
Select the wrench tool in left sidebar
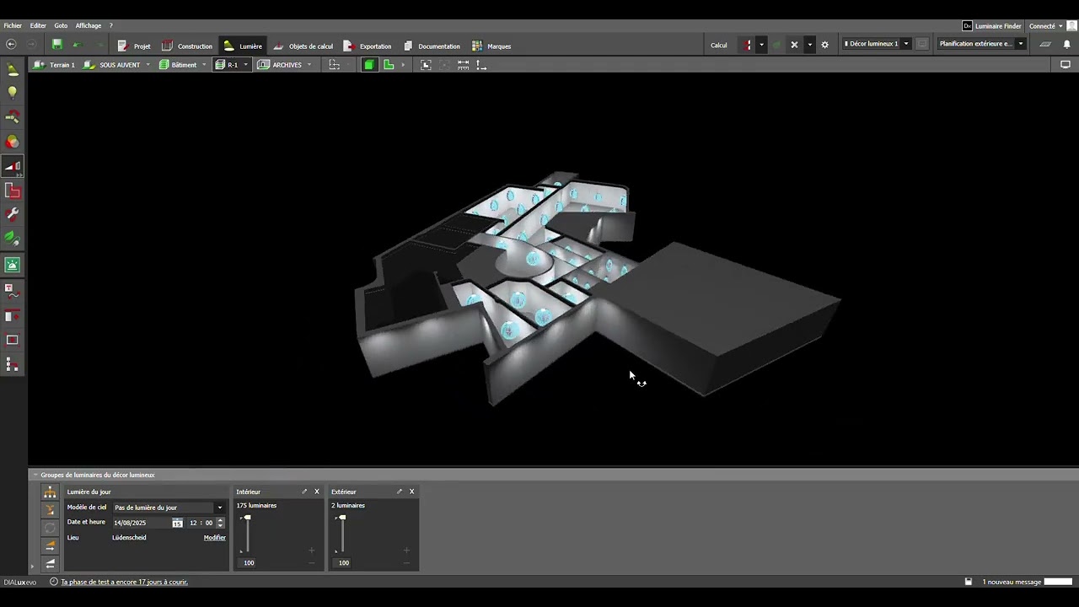click(13, 215)
